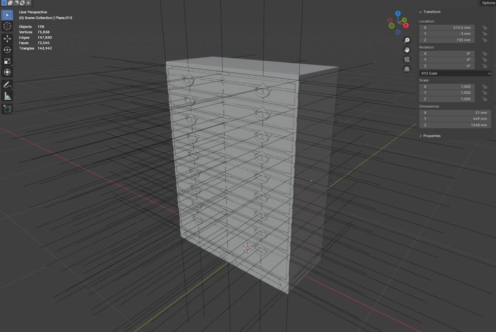Edit the Dimensions Z field 1248 mm

point(455,125)
